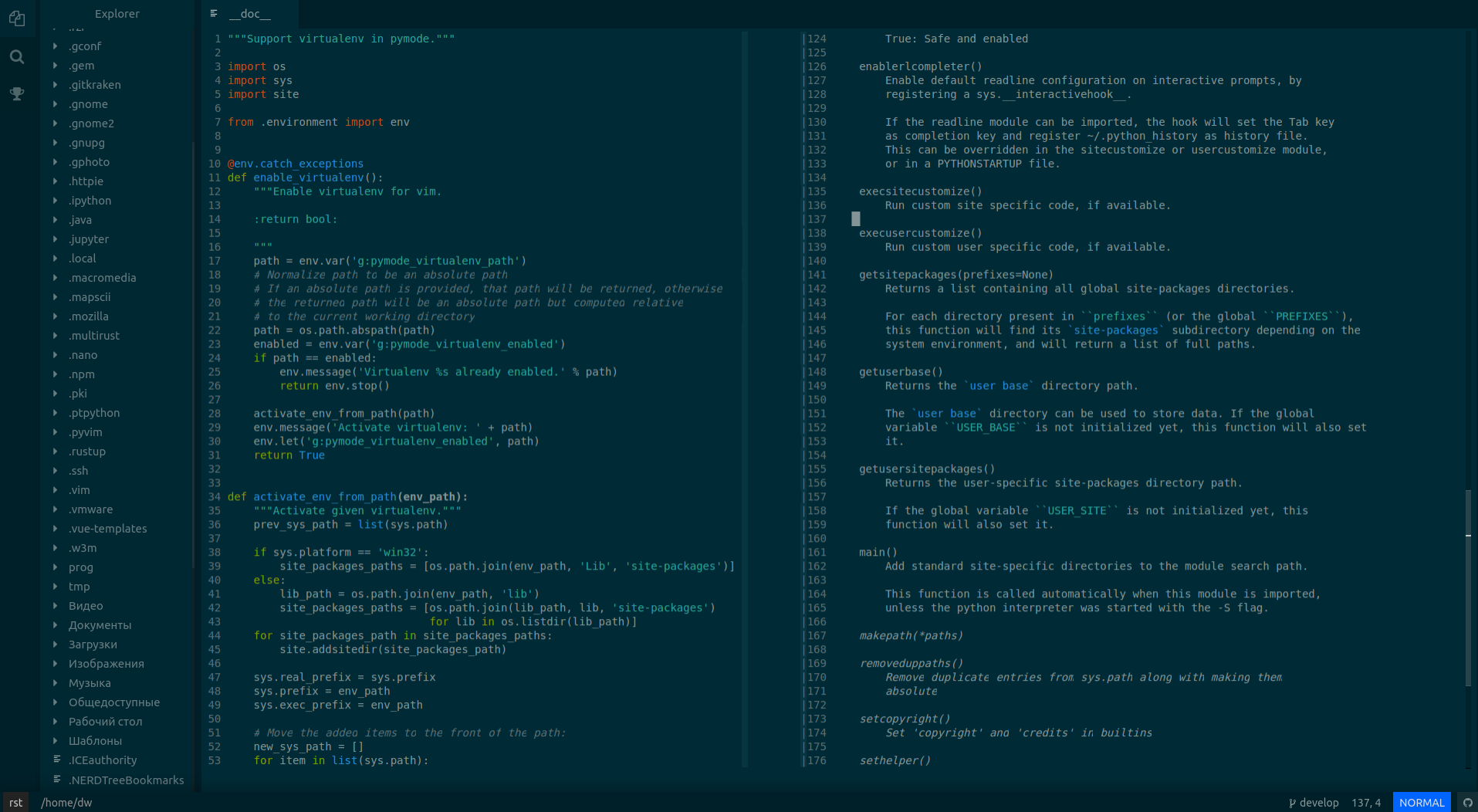Select the Музыка folder

pos(90,683)
